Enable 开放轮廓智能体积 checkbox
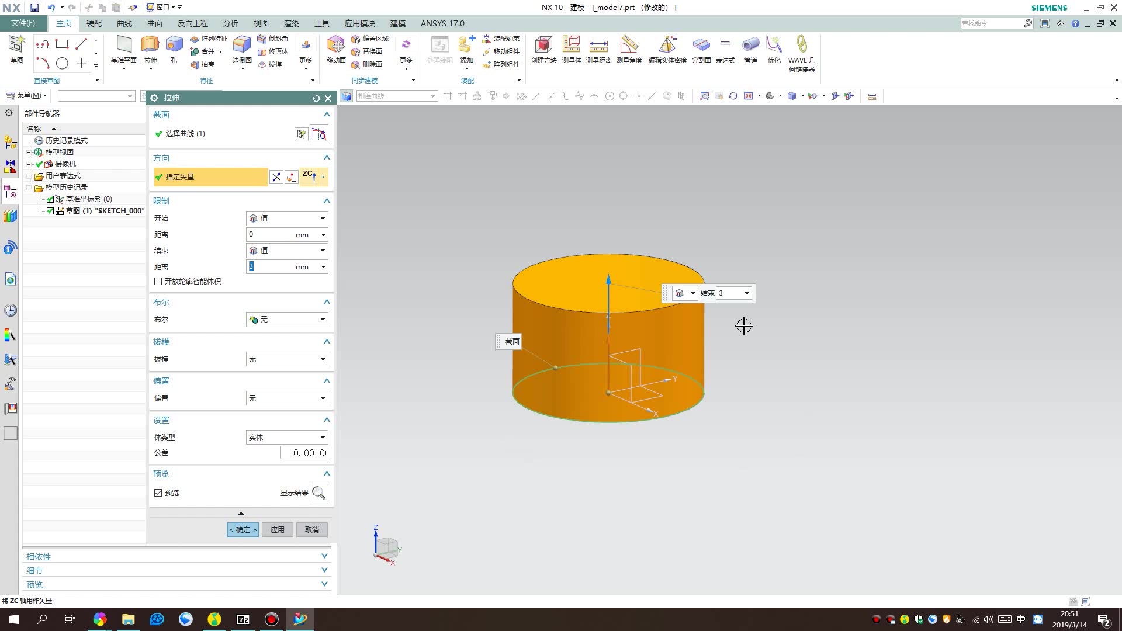The width and height of the screenshot is (1122, 631). (x=158, y=282)
